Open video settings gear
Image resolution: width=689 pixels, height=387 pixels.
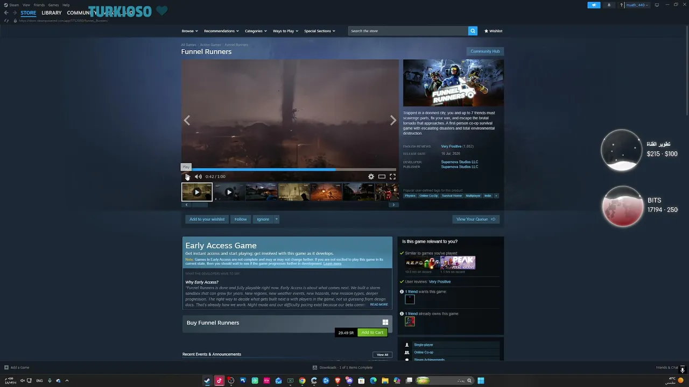pos(371,176)
